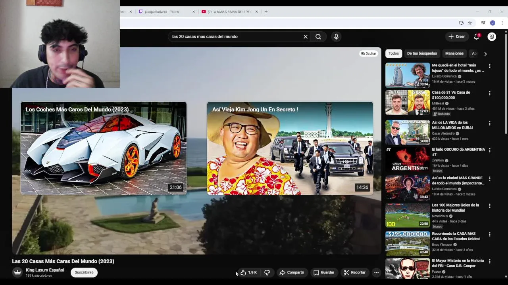Open YouTube notifications bell
The height and width of the screenshot is (285, 508).
(477, 36)
